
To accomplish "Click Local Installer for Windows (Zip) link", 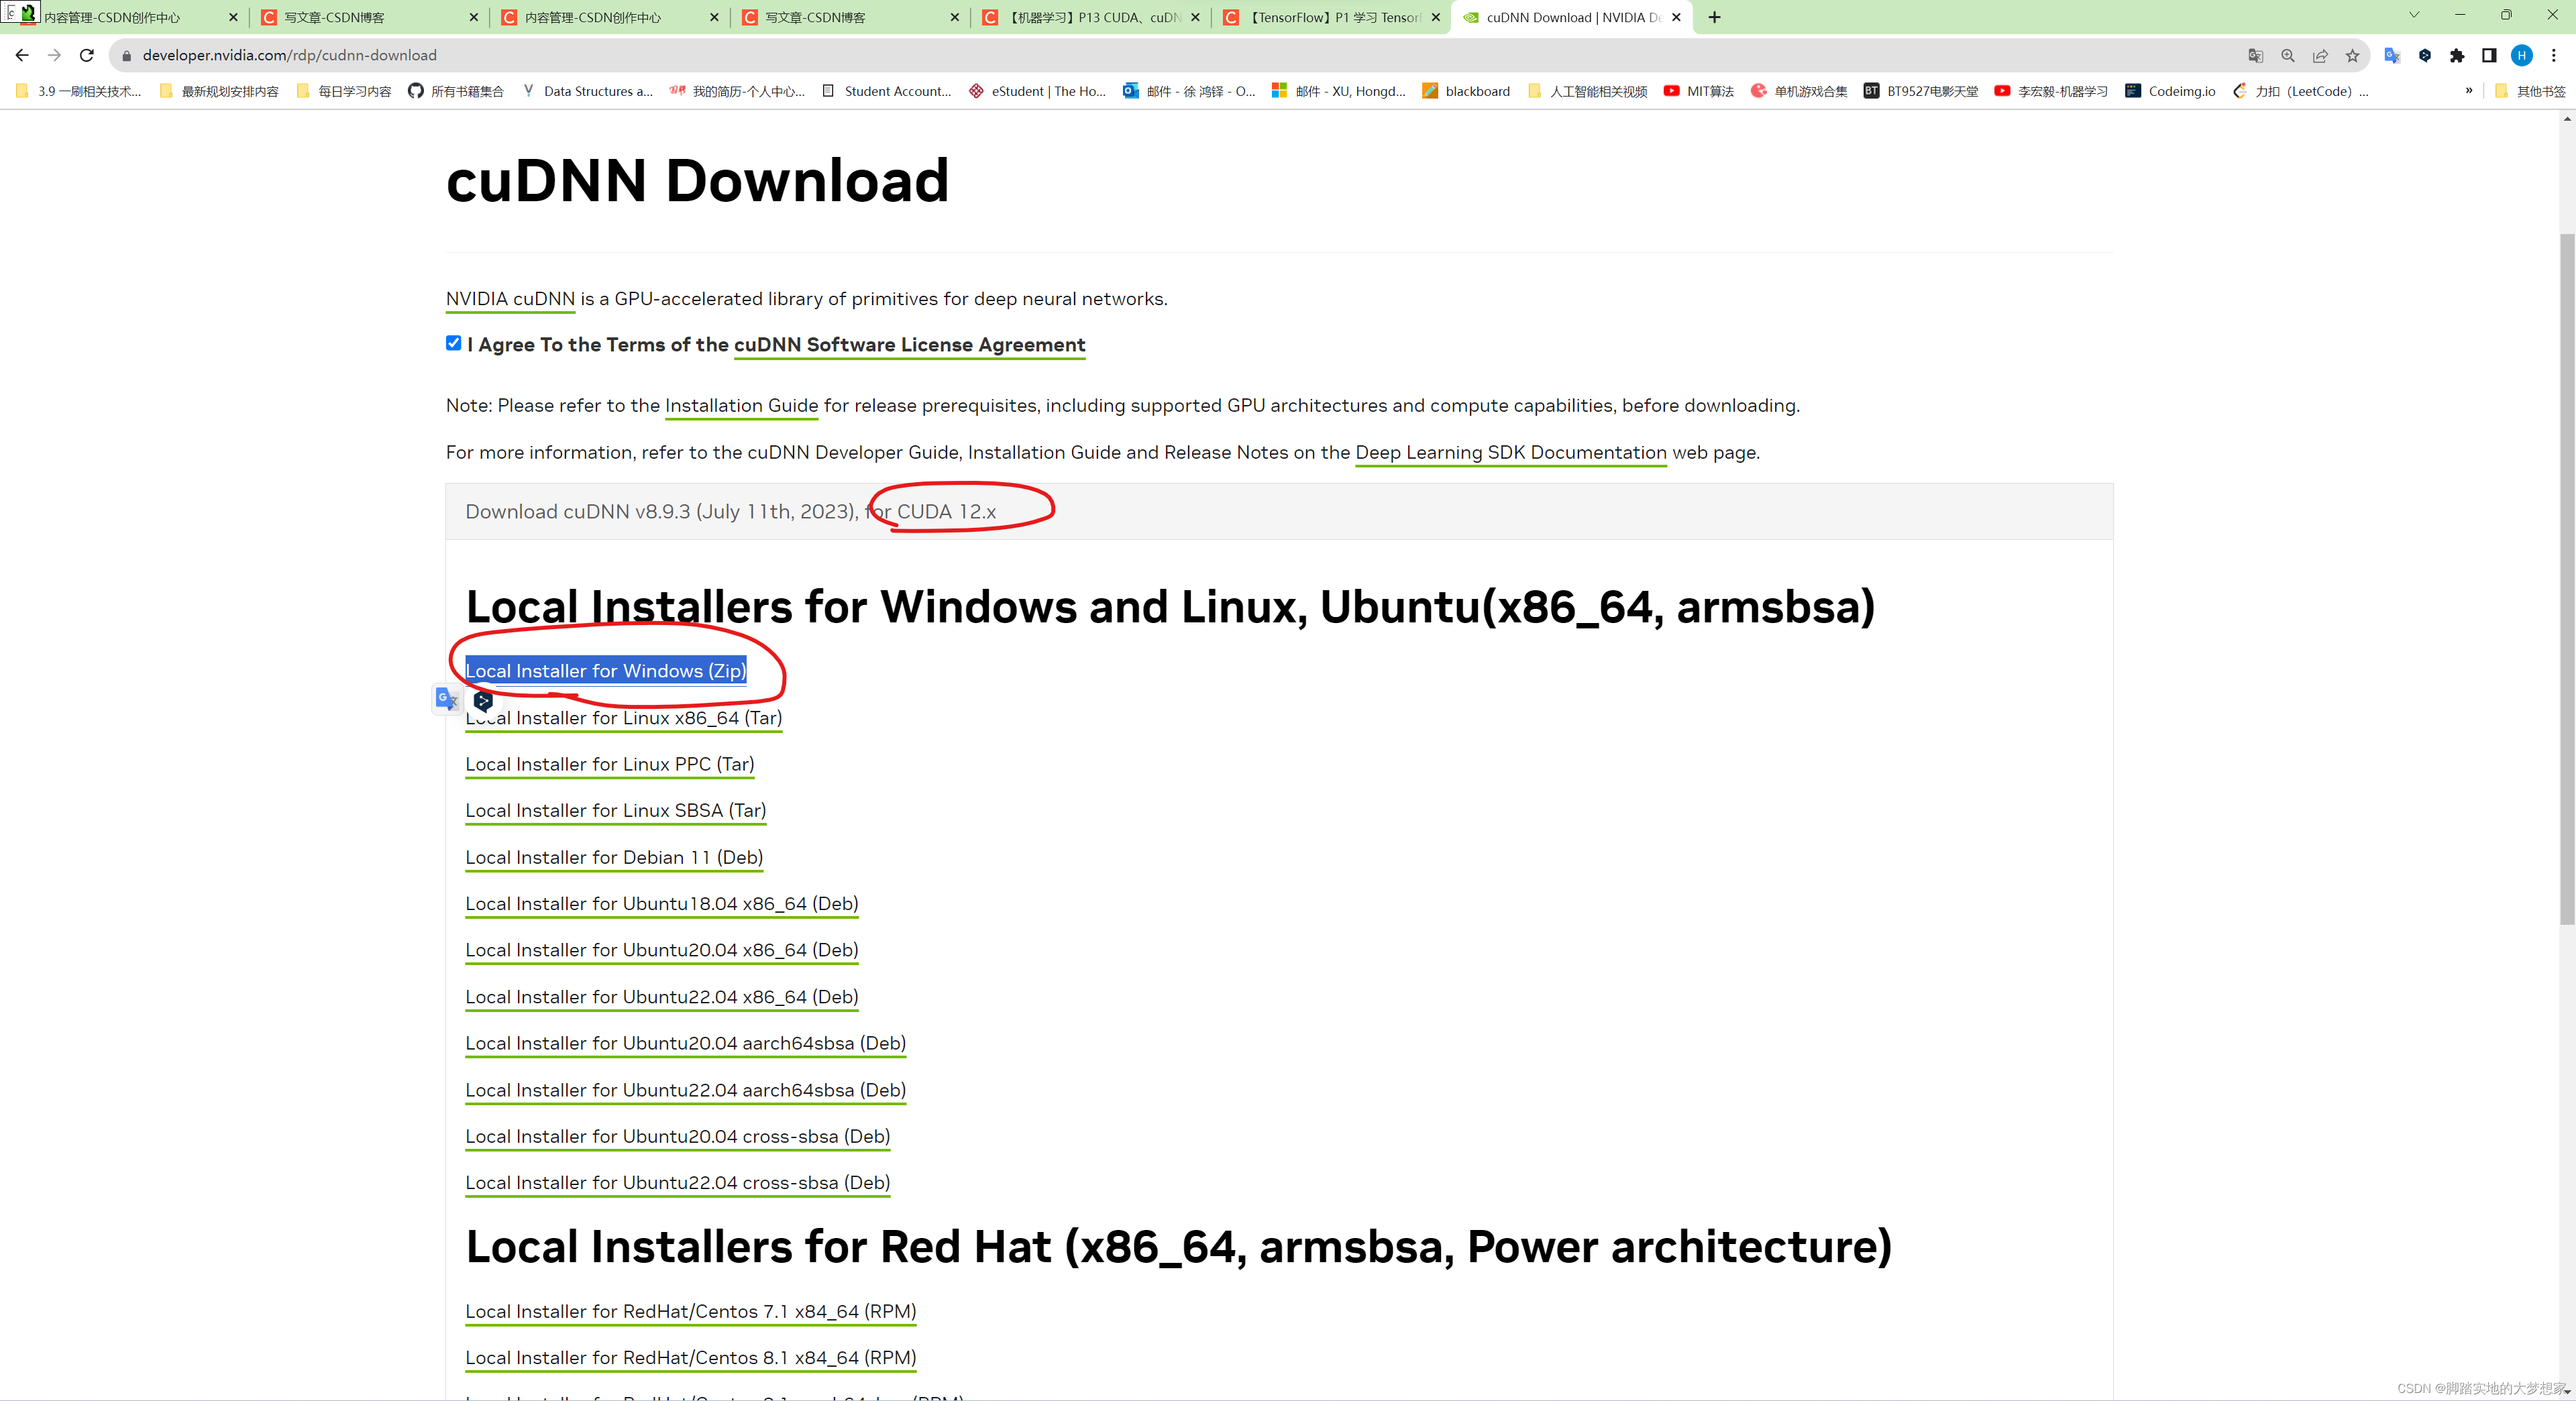I will coord(605,671).
